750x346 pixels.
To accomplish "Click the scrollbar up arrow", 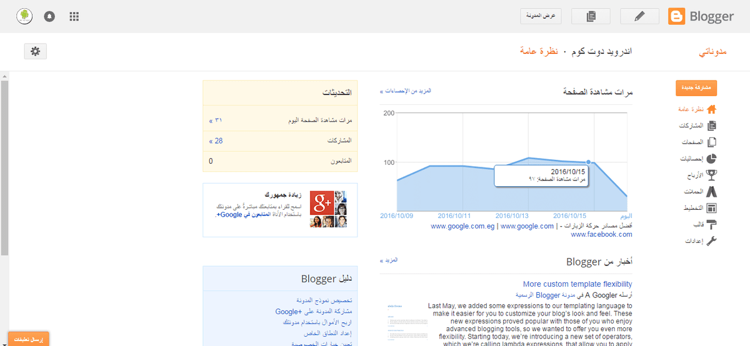I will [4, 76].
